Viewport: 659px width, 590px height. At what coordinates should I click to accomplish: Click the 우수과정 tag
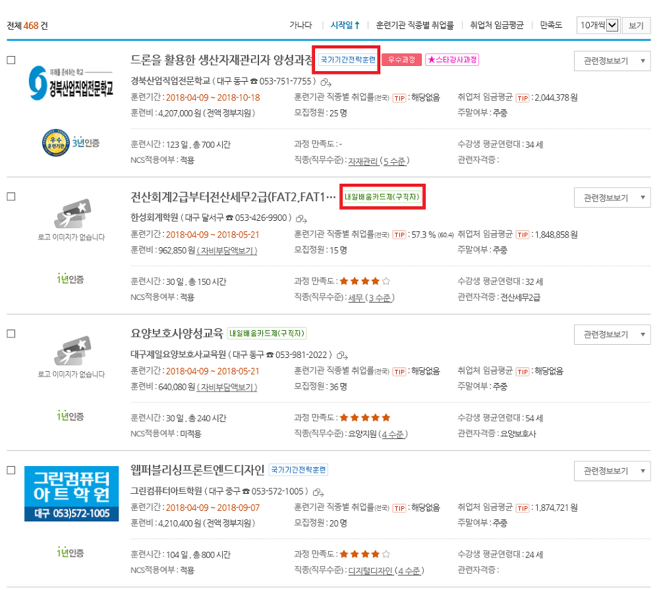click(x=401, y=60)
